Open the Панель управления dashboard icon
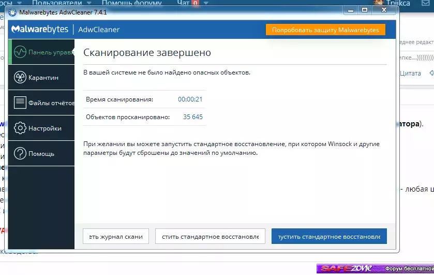434x275 pixels. pos(20,52)
